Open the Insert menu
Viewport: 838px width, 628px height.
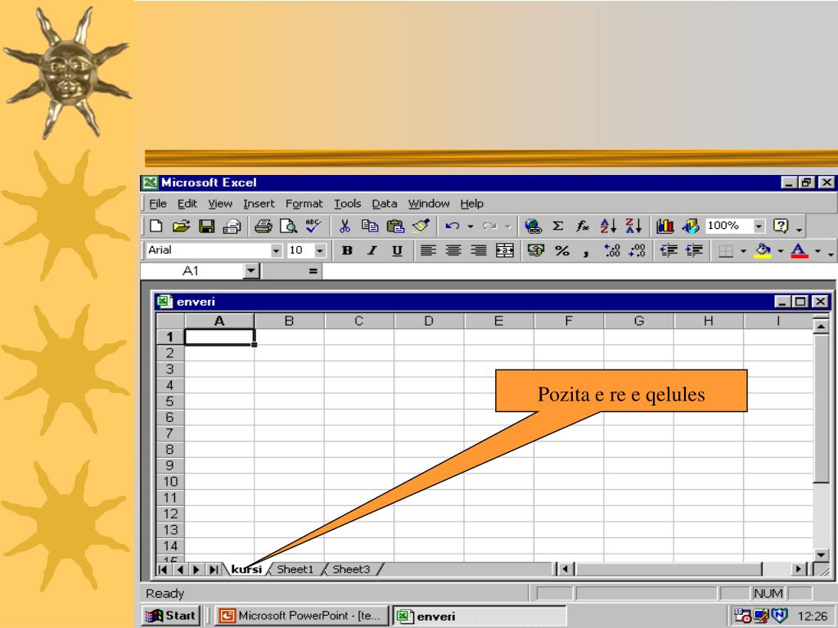coord(259,204)
